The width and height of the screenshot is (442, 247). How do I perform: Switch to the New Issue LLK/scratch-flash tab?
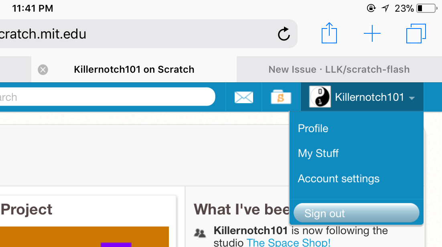click(x=339, y=69)
